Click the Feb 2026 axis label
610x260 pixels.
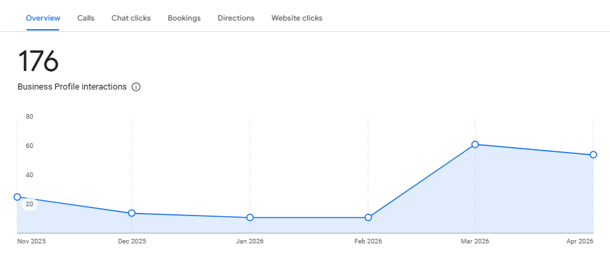pyautogui.click(x=368, y=241)
